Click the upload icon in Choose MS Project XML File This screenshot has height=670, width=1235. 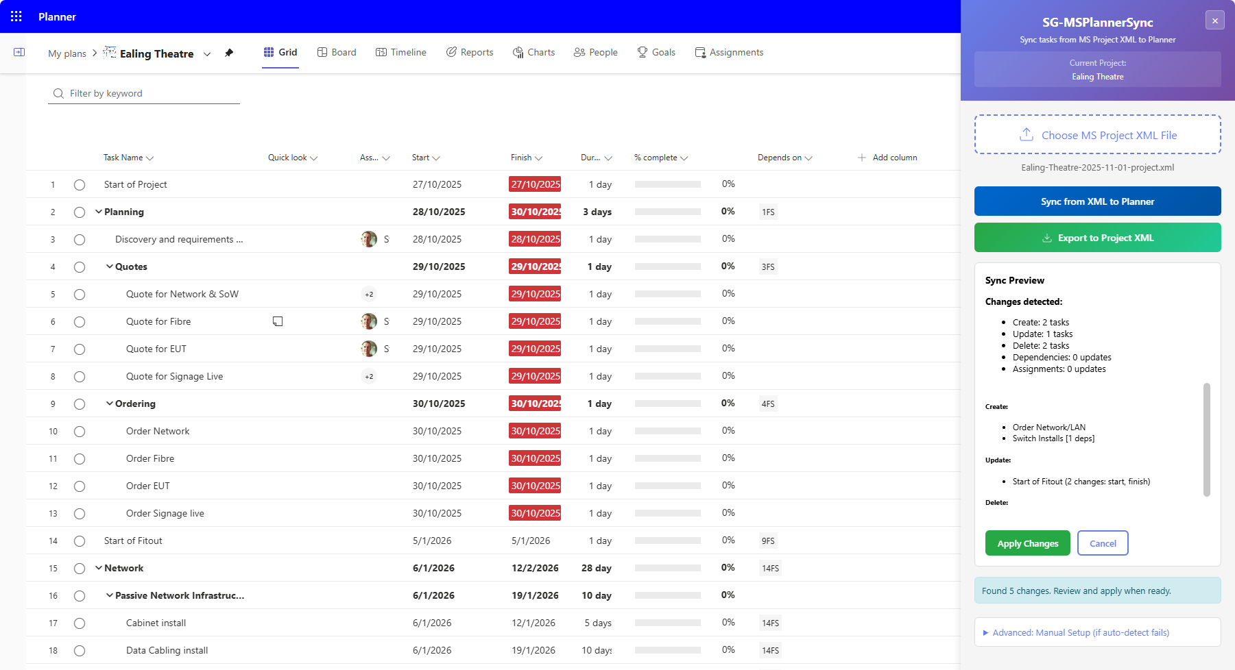[x=1026, y=134]
